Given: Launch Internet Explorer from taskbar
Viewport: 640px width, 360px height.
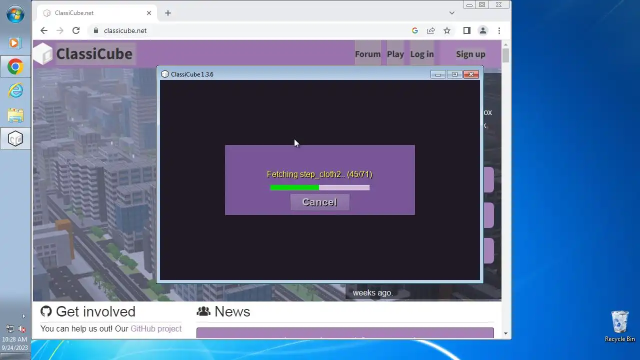Looking at the screenshot, I should tap(15, 90).
